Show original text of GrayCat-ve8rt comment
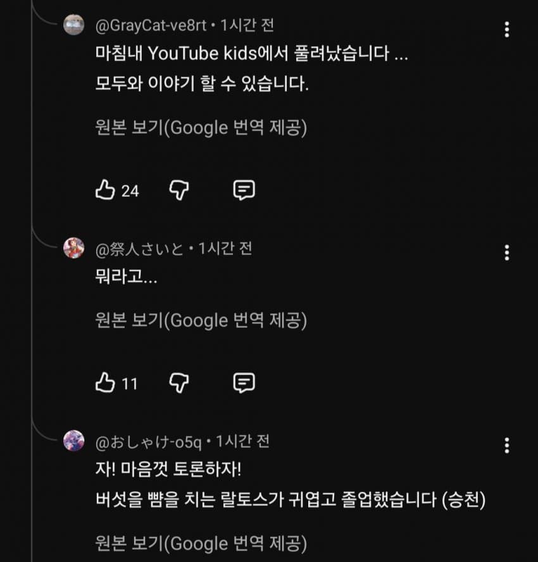The width and height of the screenshot is (538, 562). (x=201, y=128)
